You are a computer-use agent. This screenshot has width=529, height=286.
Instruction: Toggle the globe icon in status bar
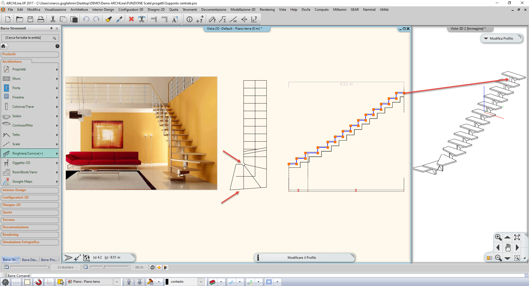click(x=153, y=267)
